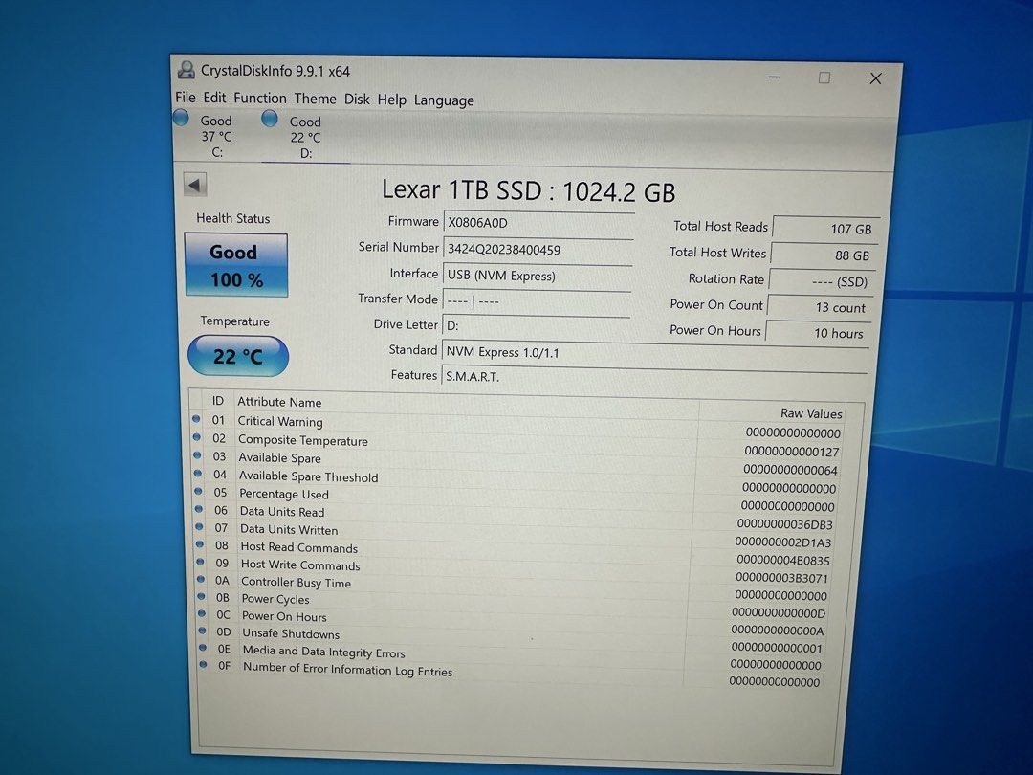
Task: Click the disk title Lexar 1TB SSD
Action: (461, 190)
